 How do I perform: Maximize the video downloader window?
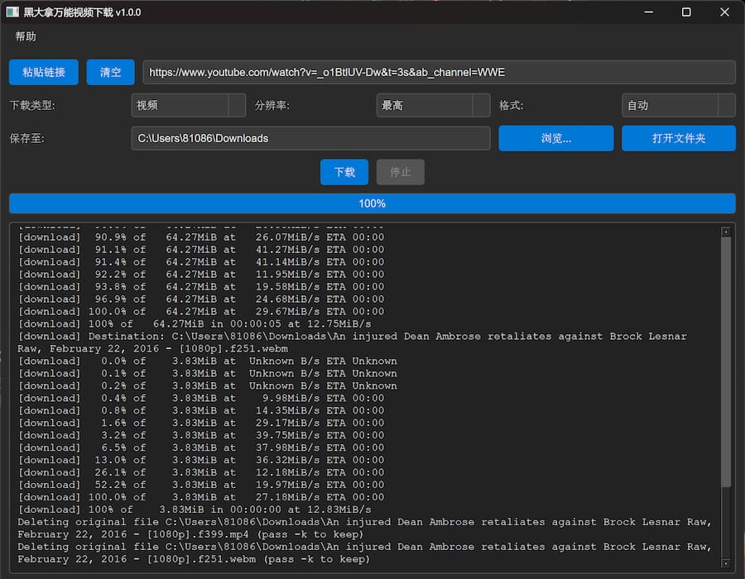(686, 12)
